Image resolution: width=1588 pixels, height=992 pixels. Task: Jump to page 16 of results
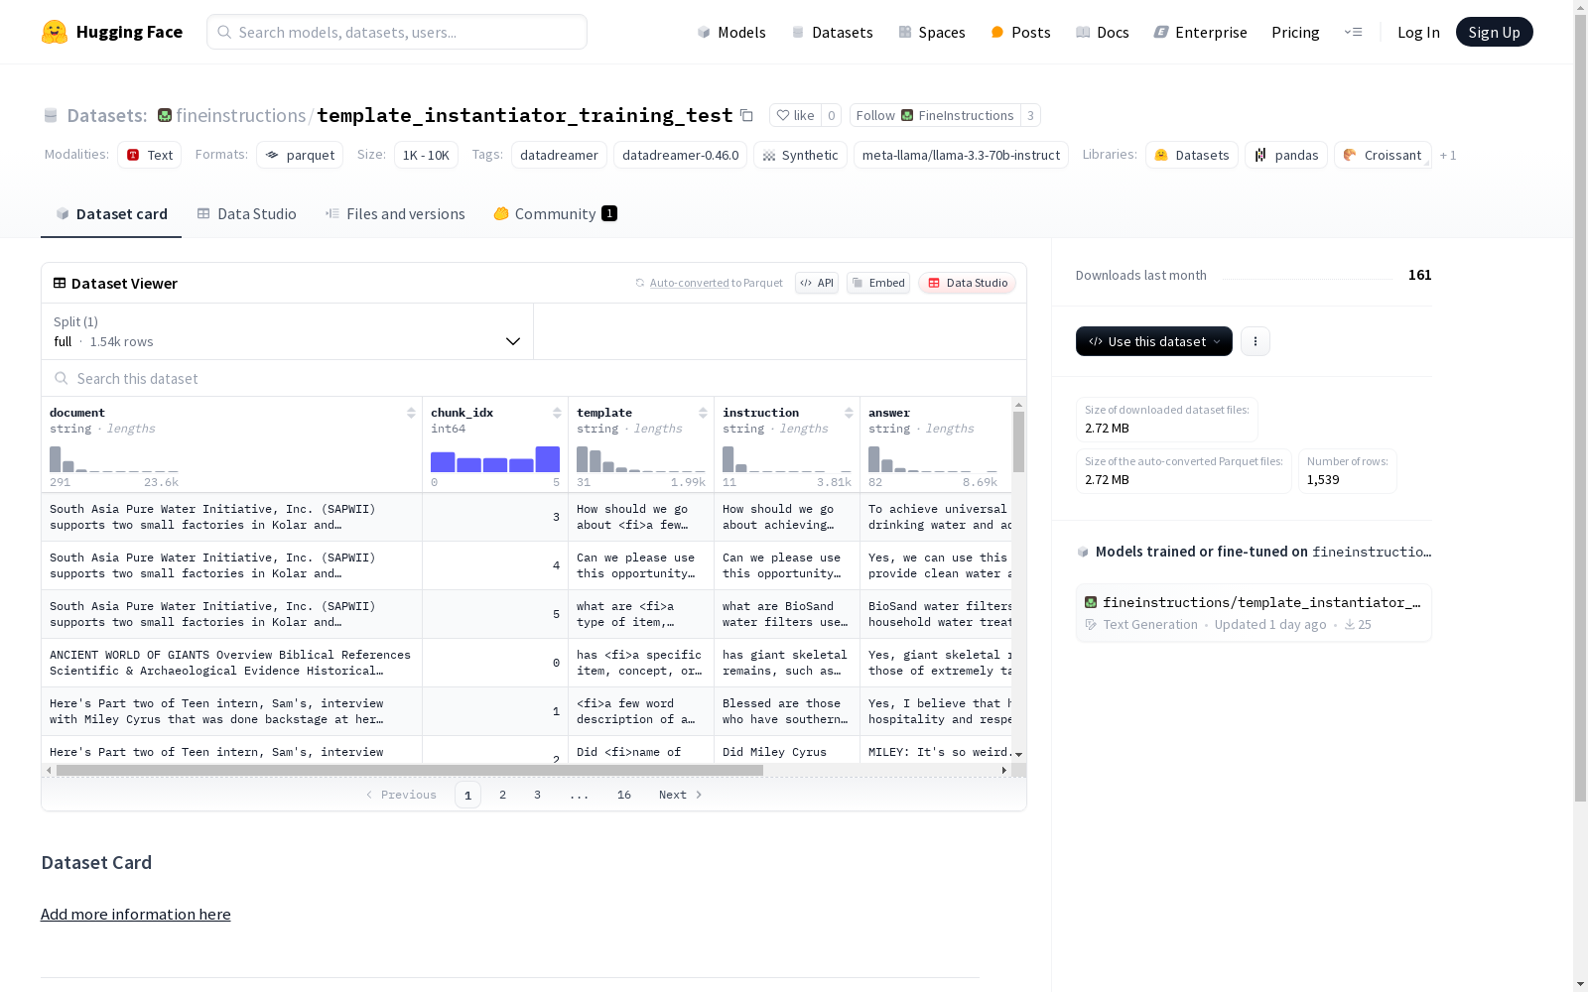click(624, 795)
